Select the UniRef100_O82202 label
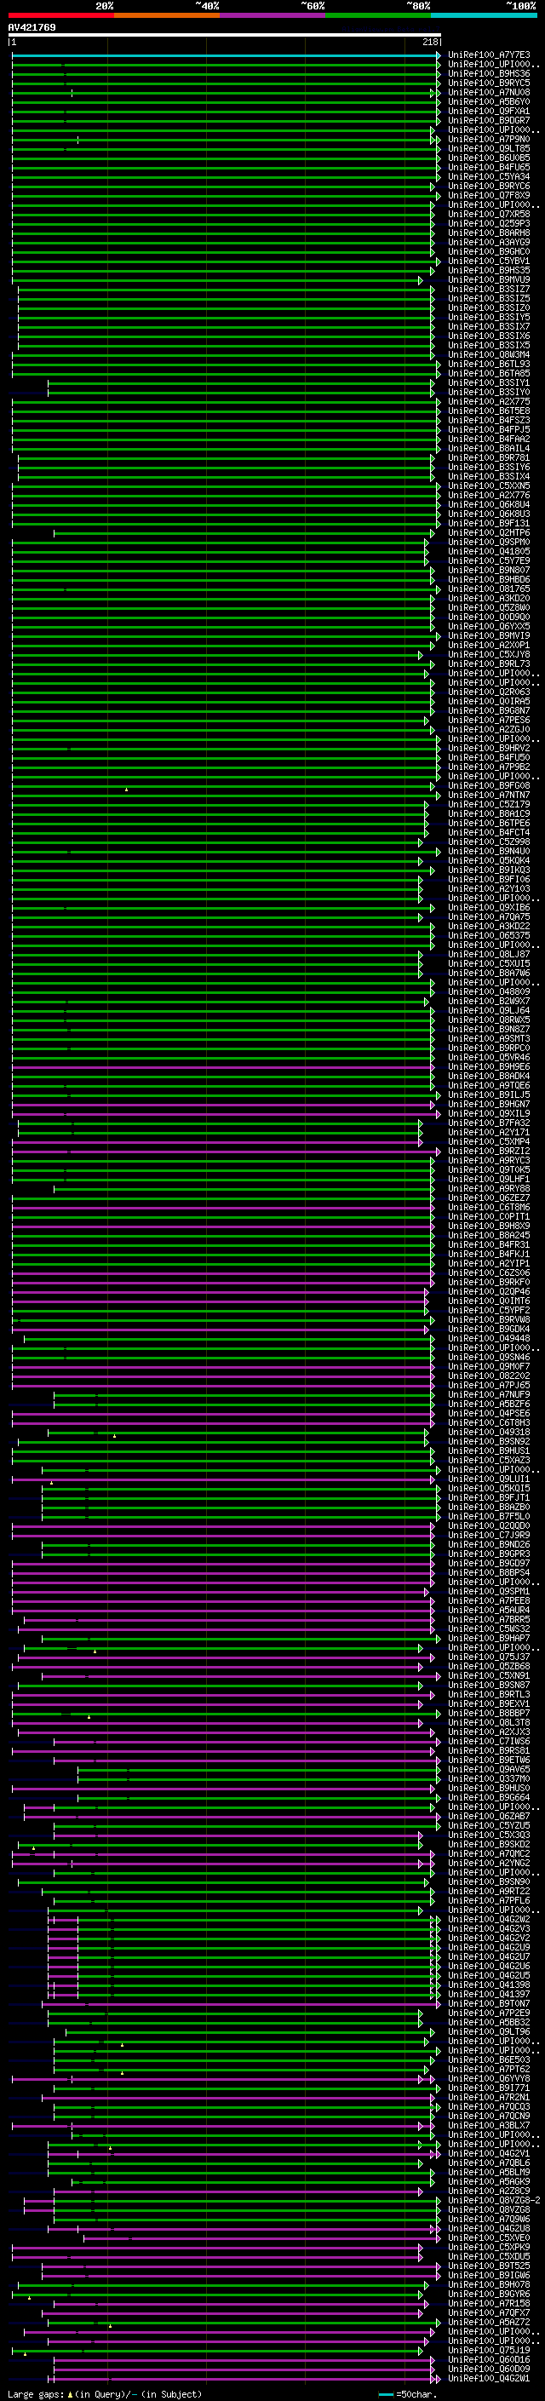This screenshot has width=545, height=2401. click(x=489, y=1376)
